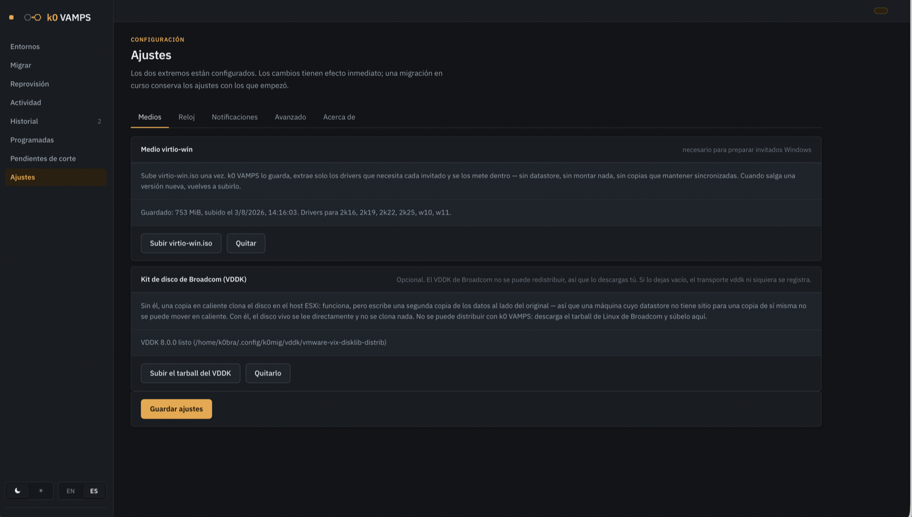This screenshot has width=912, height=517.
Task: Click Subir el tarball del VDDK
Action: tap(190, 373)
